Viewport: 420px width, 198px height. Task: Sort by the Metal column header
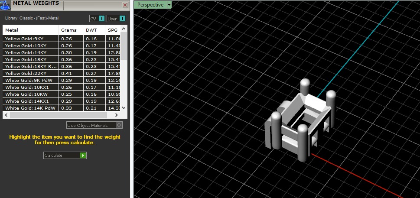30,30
